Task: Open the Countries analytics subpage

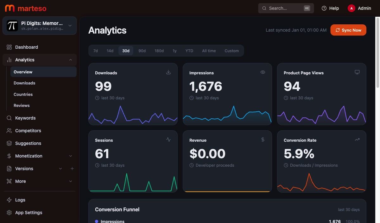Action: 43,94
